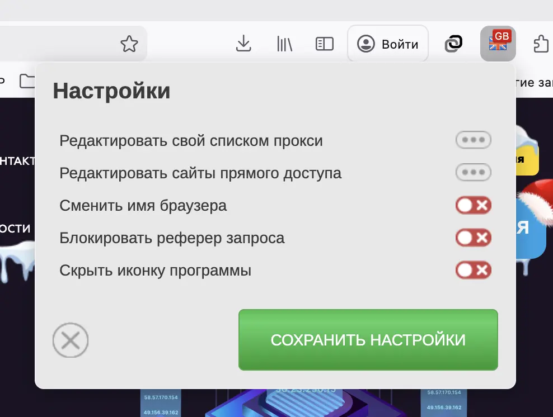Enable Скрыть иконку программы
The height and width of the screenshot is (417, 553).
pyautogui.click(x=473, y=270)
